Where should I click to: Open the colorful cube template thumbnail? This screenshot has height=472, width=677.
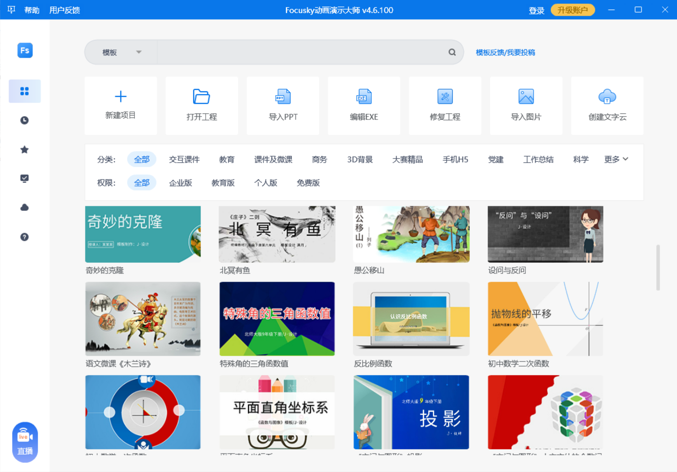coord(545,412)
